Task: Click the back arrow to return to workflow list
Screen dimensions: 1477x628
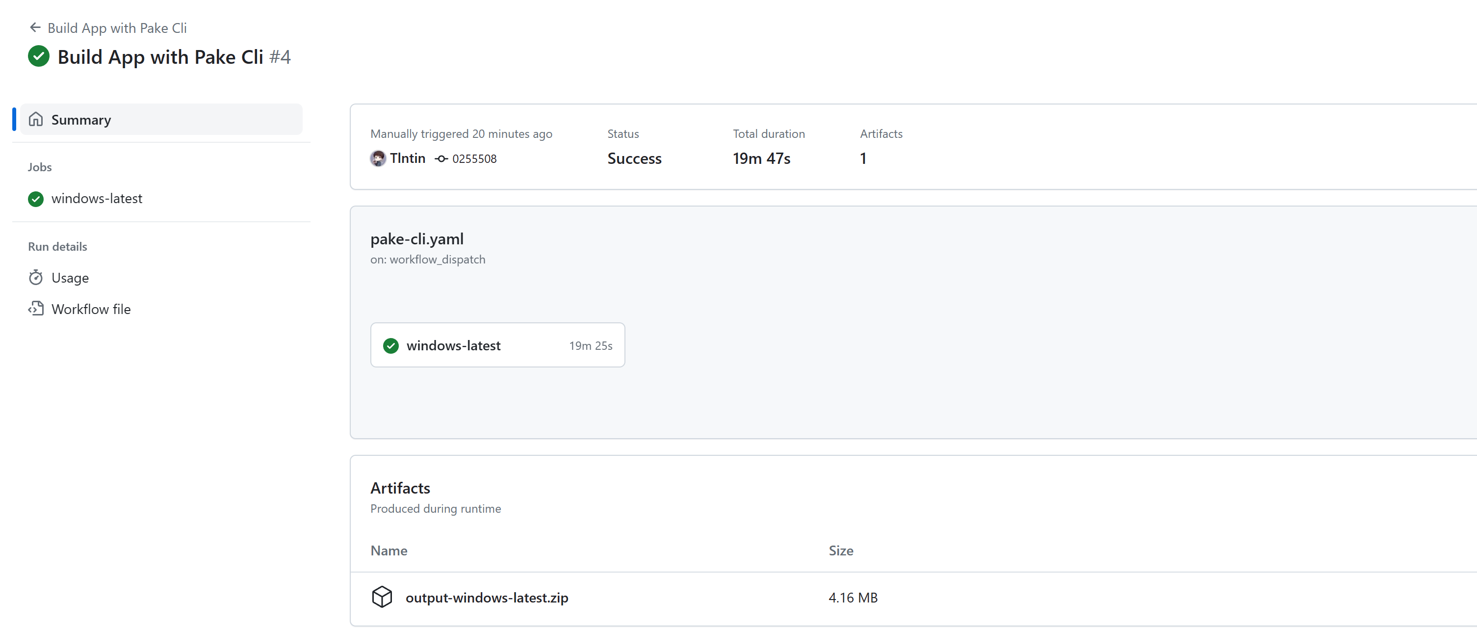Action: pos(35,27)
